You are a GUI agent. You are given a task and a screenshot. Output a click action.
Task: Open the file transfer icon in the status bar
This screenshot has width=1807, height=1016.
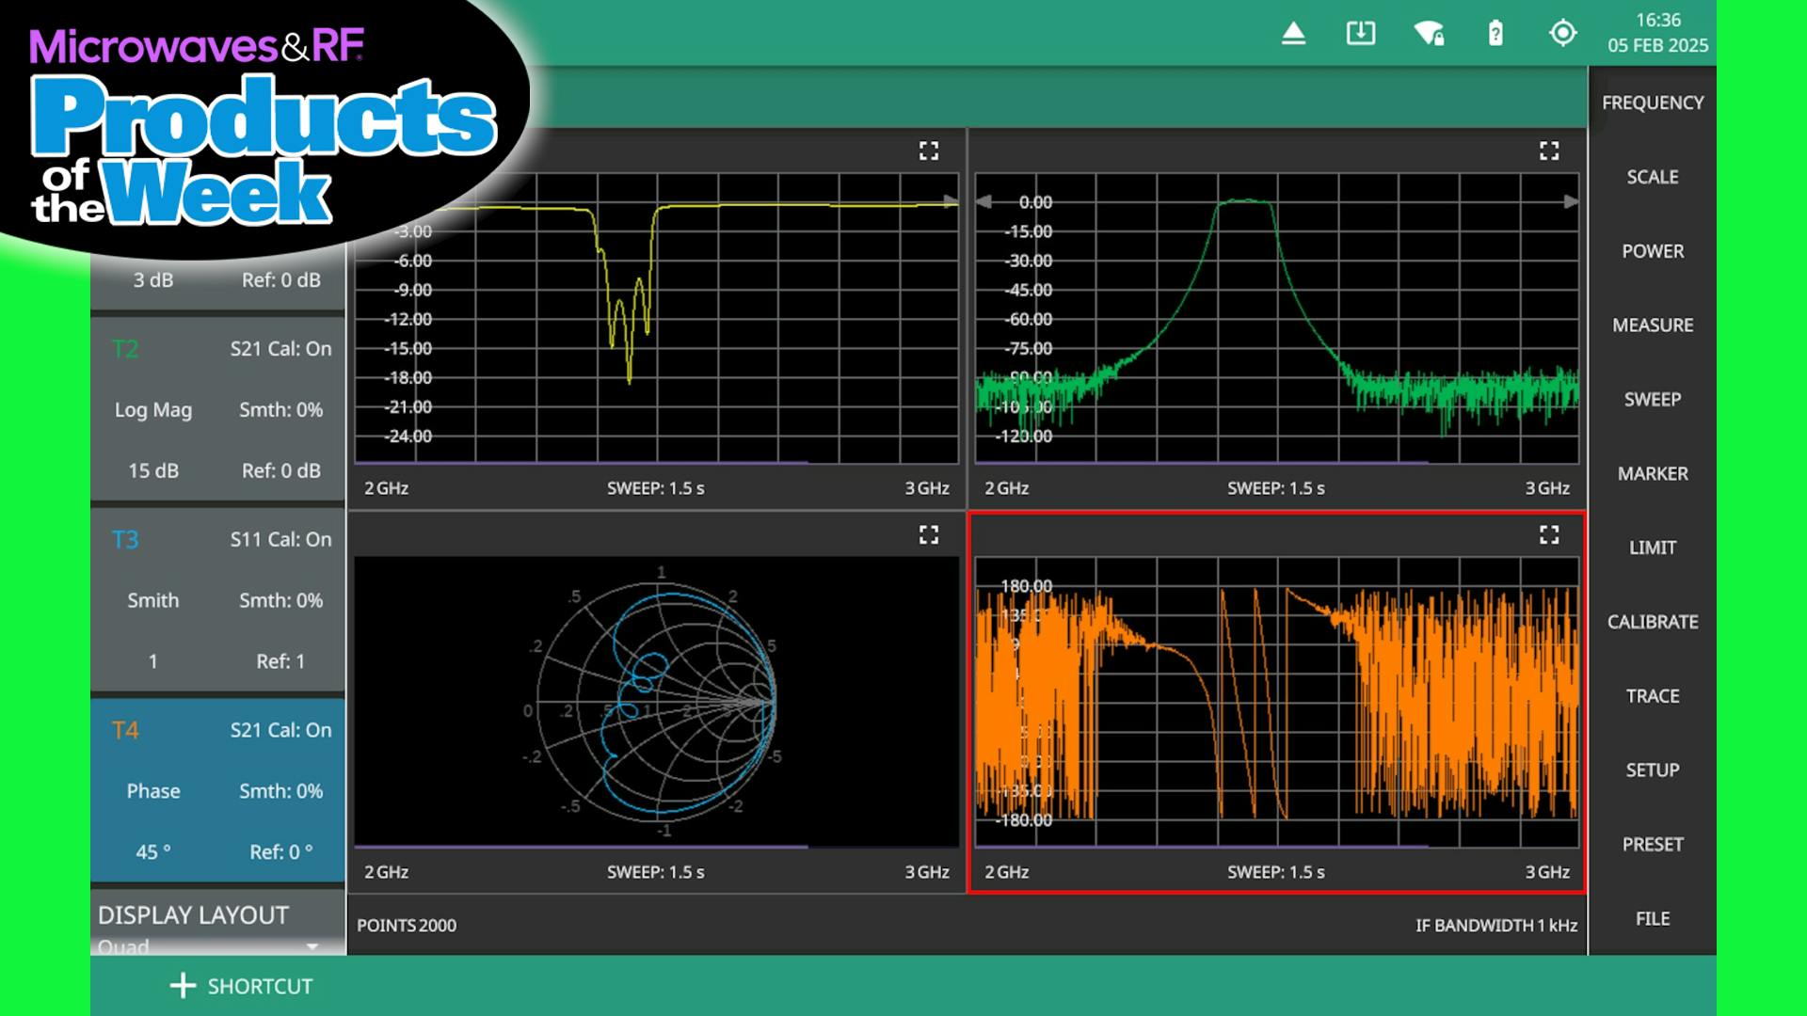(x=1359, y=33)
